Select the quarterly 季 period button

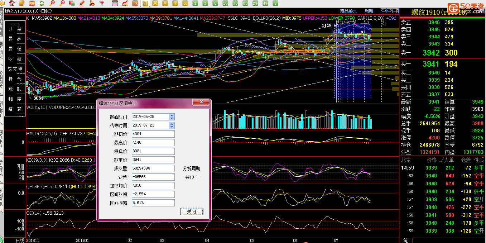[175, 3]
